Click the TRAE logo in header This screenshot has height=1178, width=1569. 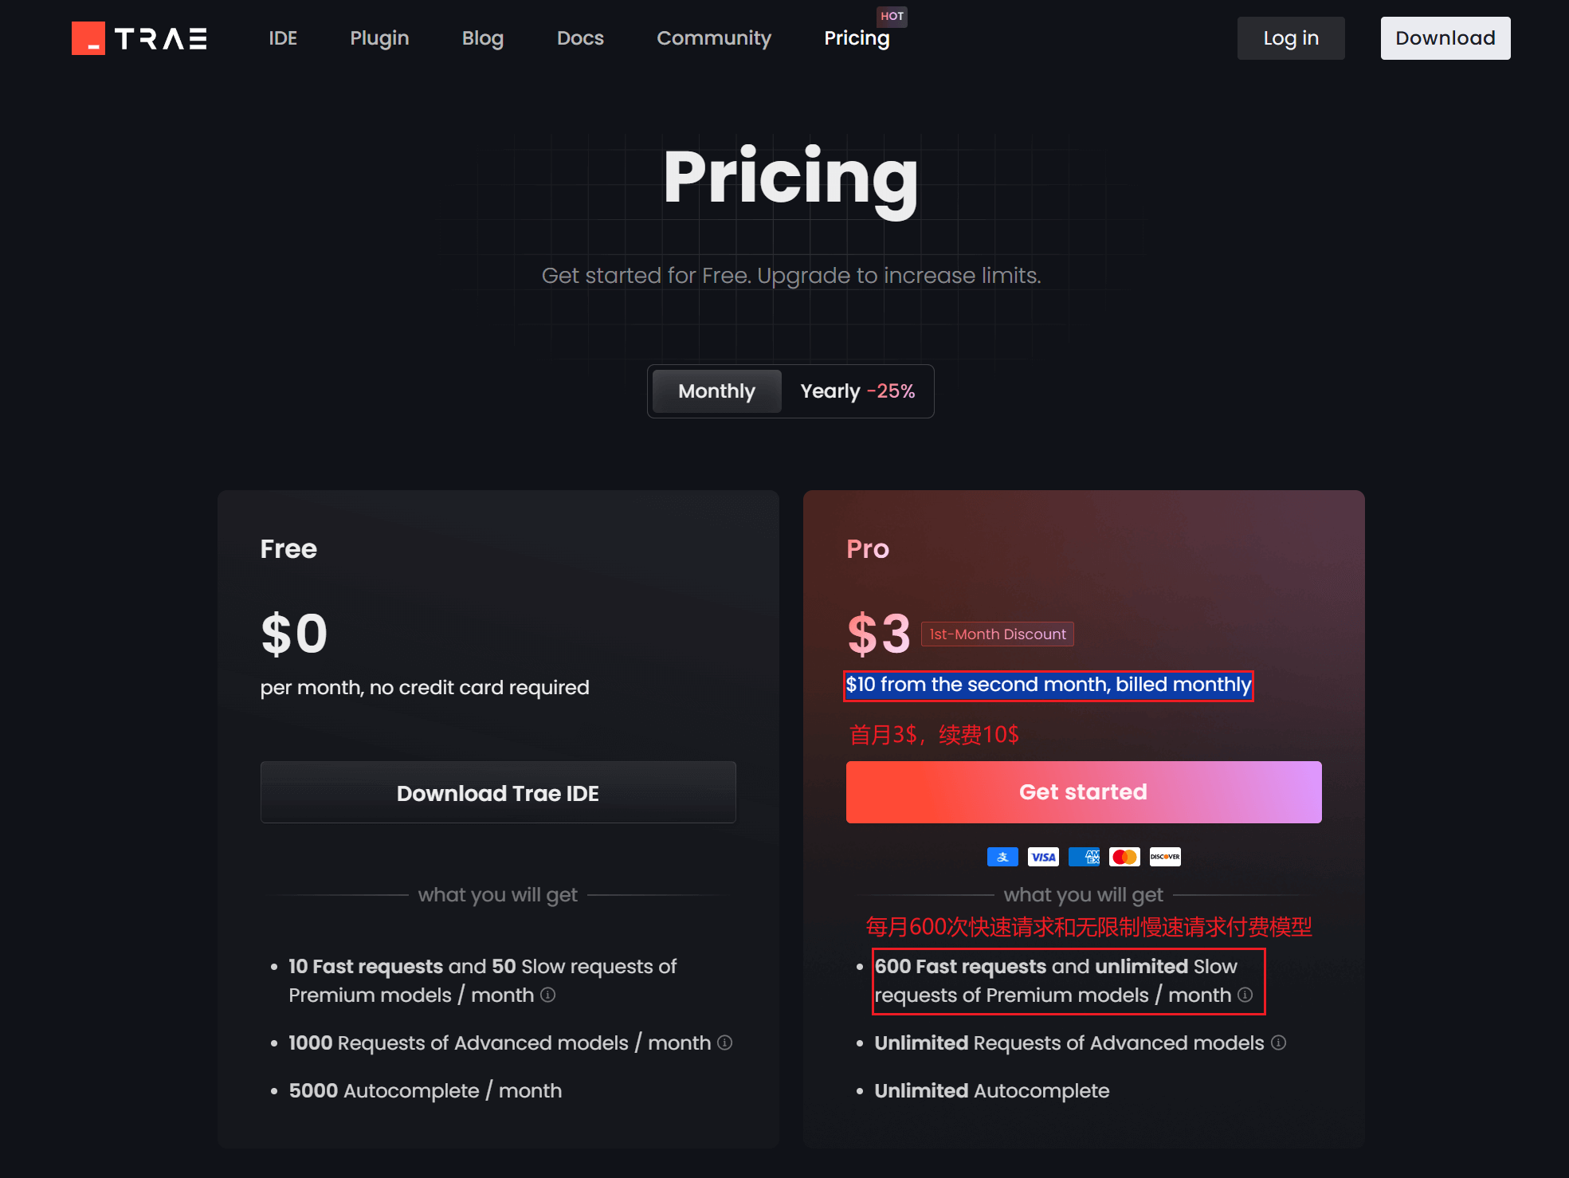(139, 38)
